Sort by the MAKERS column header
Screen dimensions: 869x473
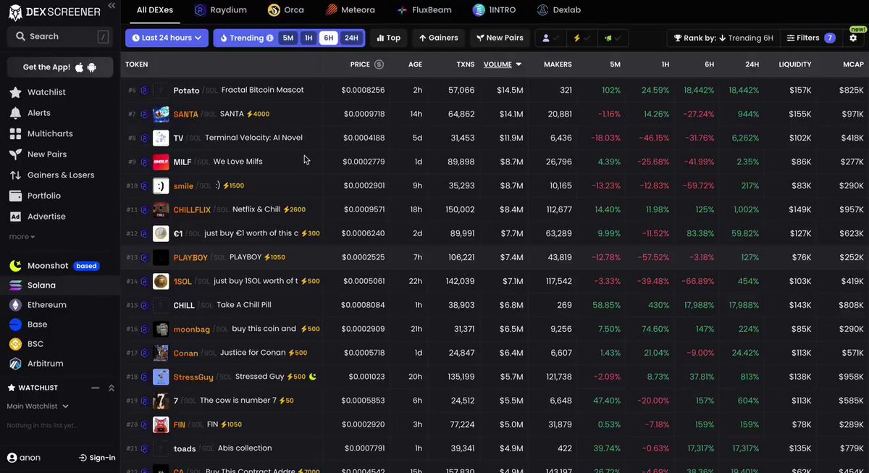pyautogui.click(x=558, y=64)
